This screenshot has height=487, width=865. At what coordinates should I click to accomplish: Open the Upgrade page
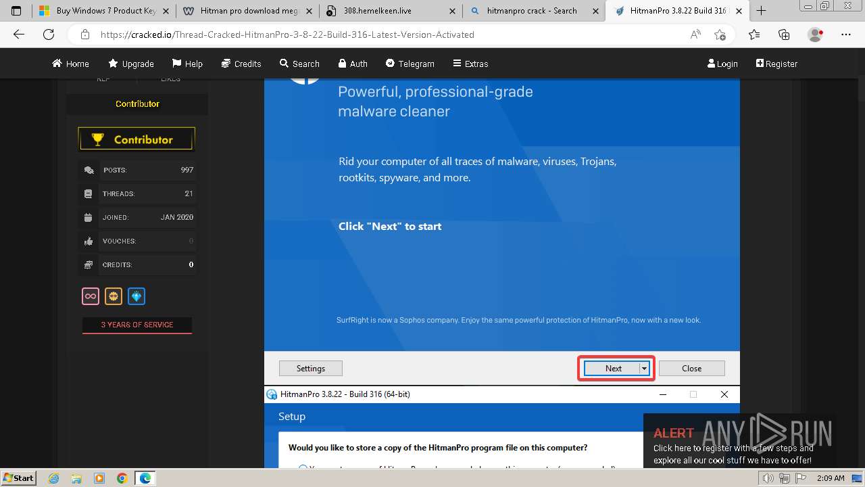pyautogui.click(x=131, y=64)
